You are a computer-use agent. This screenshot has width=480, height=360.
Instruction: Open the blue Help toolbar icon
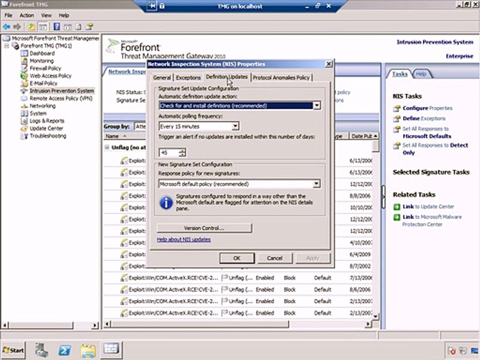coord(56,26)
